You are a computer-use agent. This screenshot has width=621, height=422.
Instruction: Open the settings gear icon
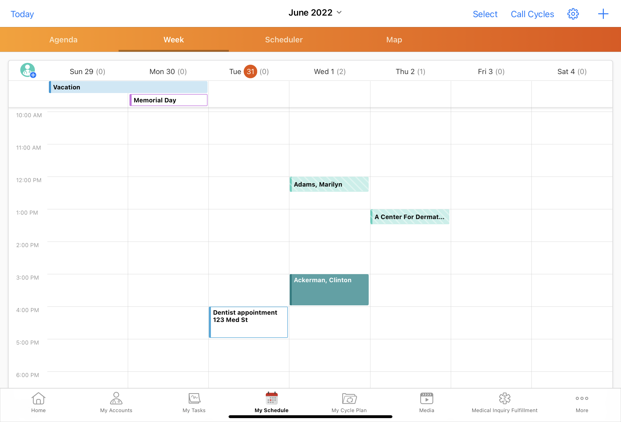pyautogui.click(x=573, y=14)
